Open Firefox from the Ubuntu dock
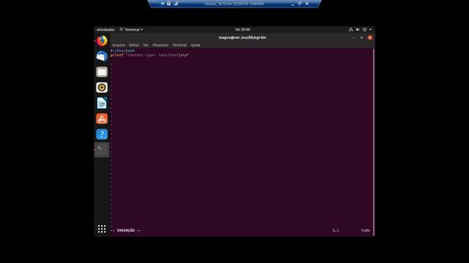The image size is (469, 263). 102,41
